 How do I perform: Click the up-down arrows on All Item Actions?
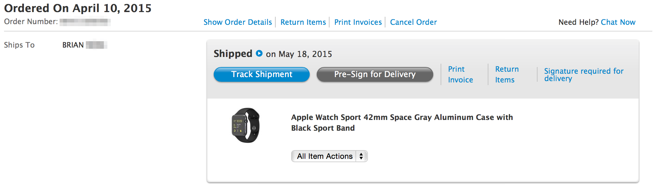[361, 156]
